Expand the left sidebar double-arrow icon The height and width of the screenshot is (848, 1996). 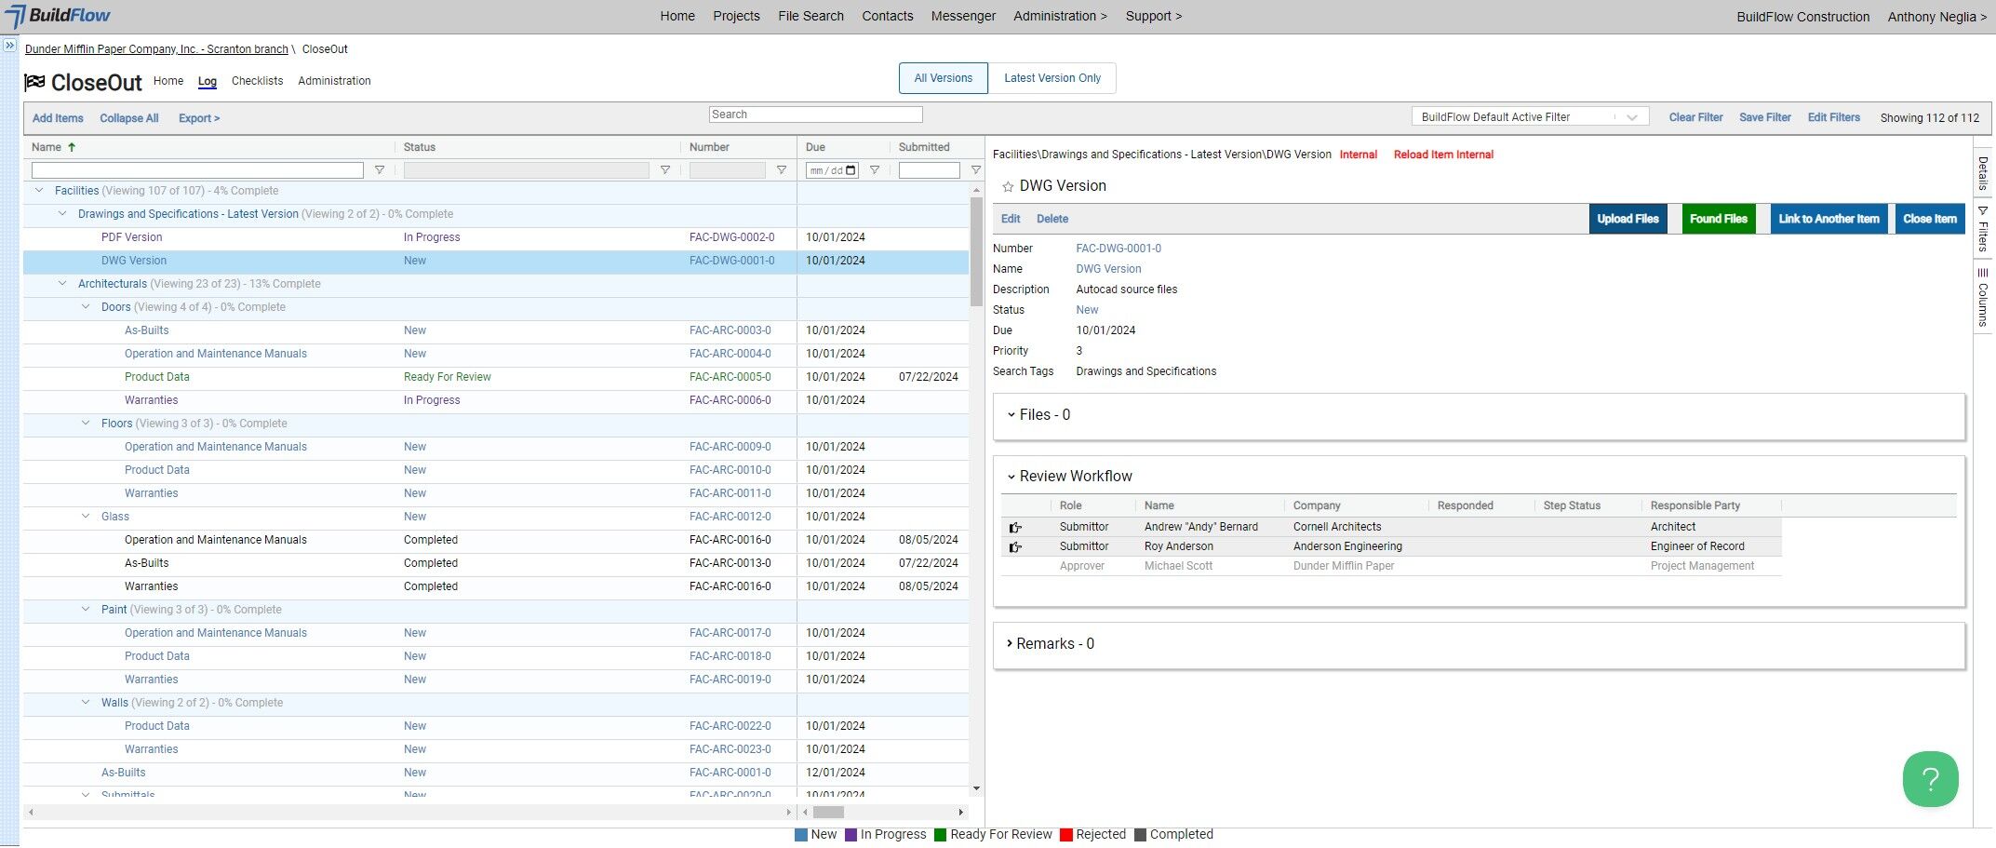pyautogui.click(x=10, y=45)
